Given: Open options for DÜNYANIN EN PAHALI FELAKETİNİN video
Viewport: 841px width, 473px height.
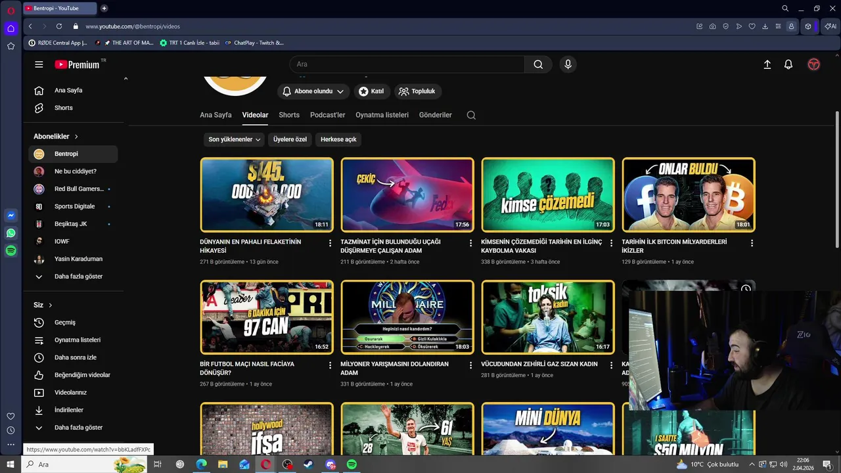Looking at the screenshot, I should 330,243.
